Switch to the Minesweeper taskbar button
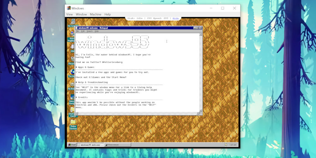Screen dimensions: 316x158 tap(118, 145)
